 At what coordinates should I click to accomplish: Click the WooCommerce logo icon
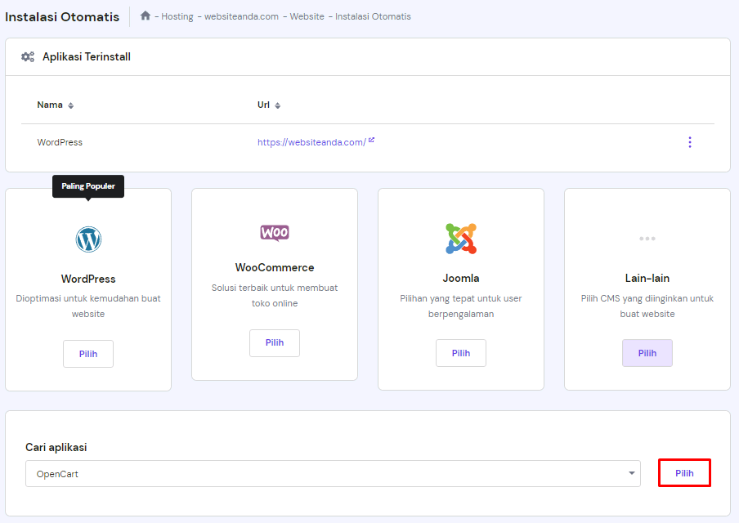click(275, 233)
